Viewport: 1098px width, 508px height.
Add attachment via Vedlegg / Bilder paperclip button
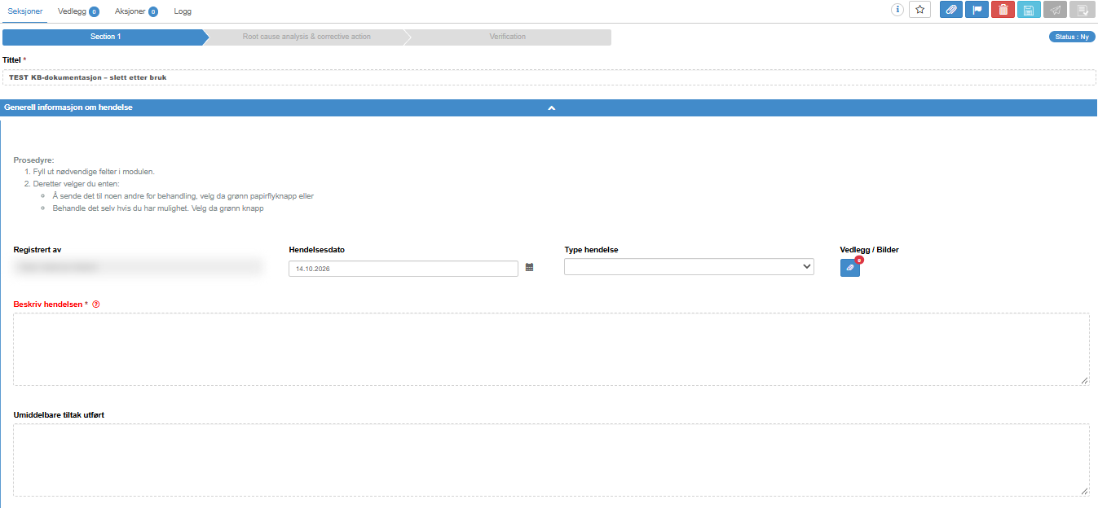850,267
